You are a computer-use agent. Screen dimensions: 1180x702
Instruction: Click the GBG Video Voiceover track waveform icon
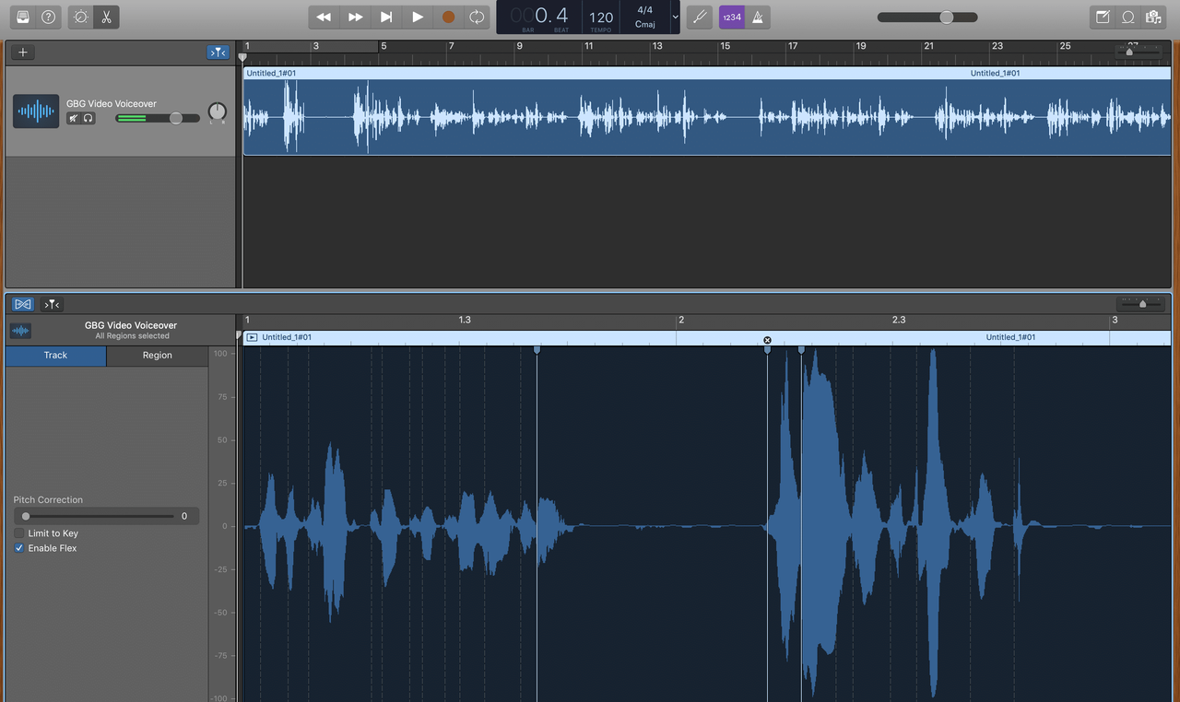click(35, 111)
